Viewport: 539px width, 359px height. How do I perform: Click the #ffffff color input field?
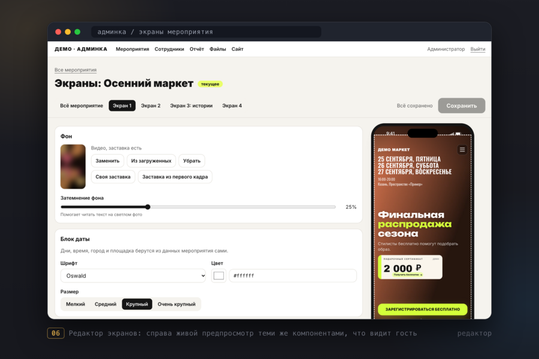coord(293,276)
